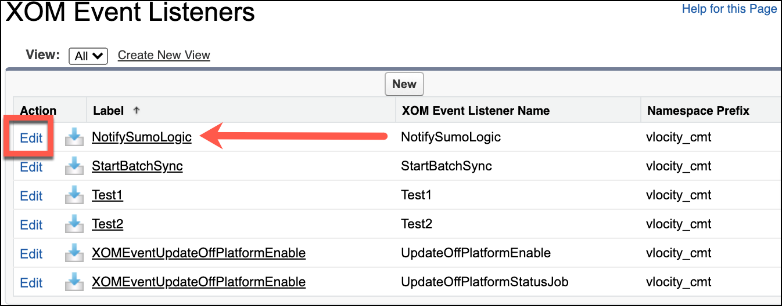Viewport: 782px width, 306px height.
Task: Open XOMEventUpdateOffPlatformEnable link in UpdateOffPlatformEnable row
Action: point(199,253)
